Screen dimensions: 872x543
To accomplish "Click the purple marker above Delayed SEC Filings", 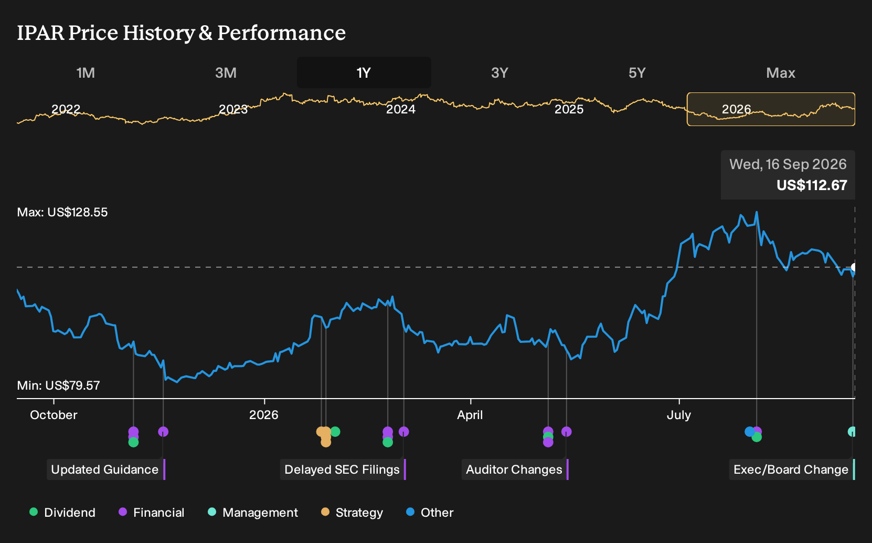I will click(x=403, y=432).
